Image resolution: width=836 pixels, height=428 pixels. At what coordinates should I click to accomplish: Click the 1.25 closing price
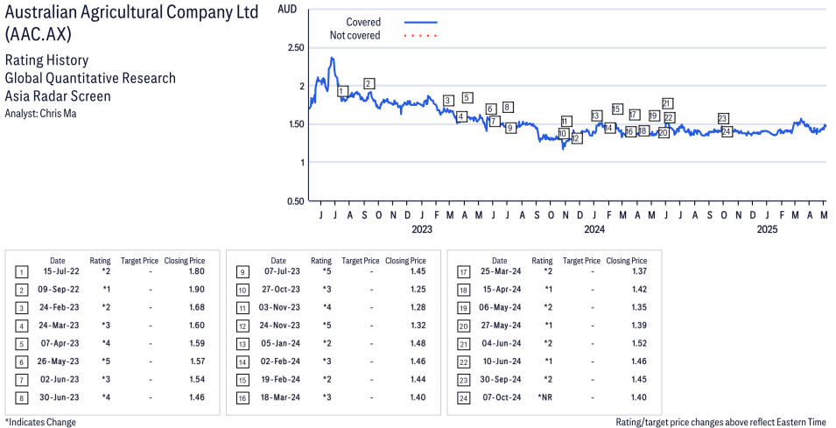coord(418,290)
